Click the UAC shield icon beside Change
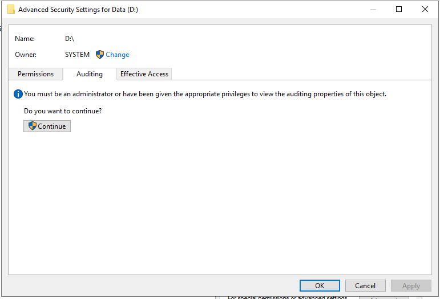 pos(100,54)
